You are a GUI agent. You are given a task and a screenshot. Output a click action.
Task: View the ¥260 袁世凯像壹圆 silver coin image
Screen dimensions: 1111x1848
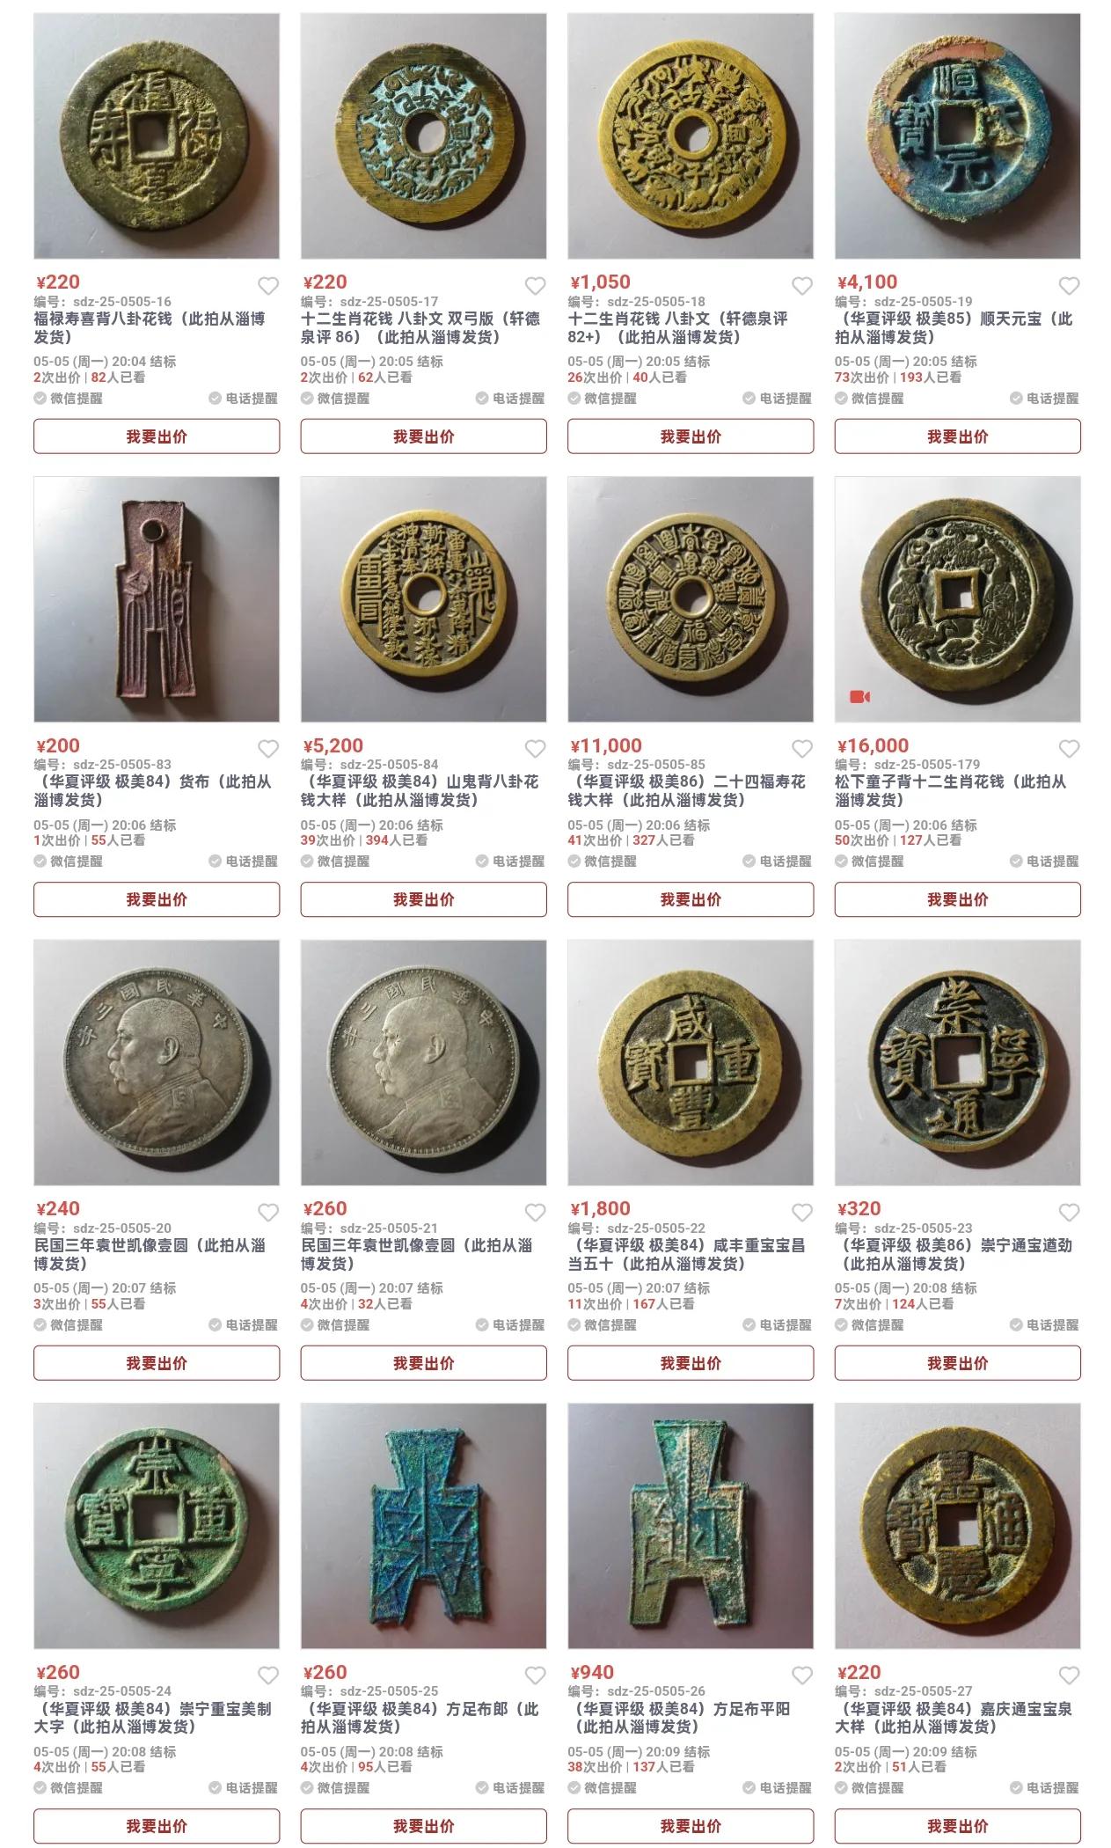[423, 1063]
